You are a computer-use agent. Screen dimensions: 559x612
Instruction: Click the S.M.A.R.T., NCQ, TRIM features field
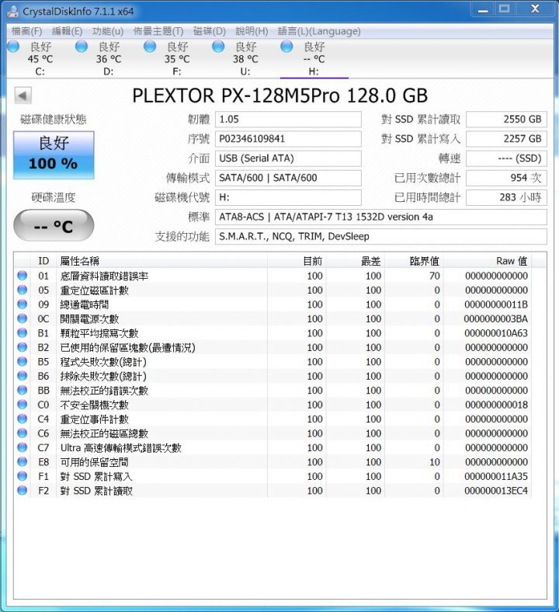(x=380, y=237)
